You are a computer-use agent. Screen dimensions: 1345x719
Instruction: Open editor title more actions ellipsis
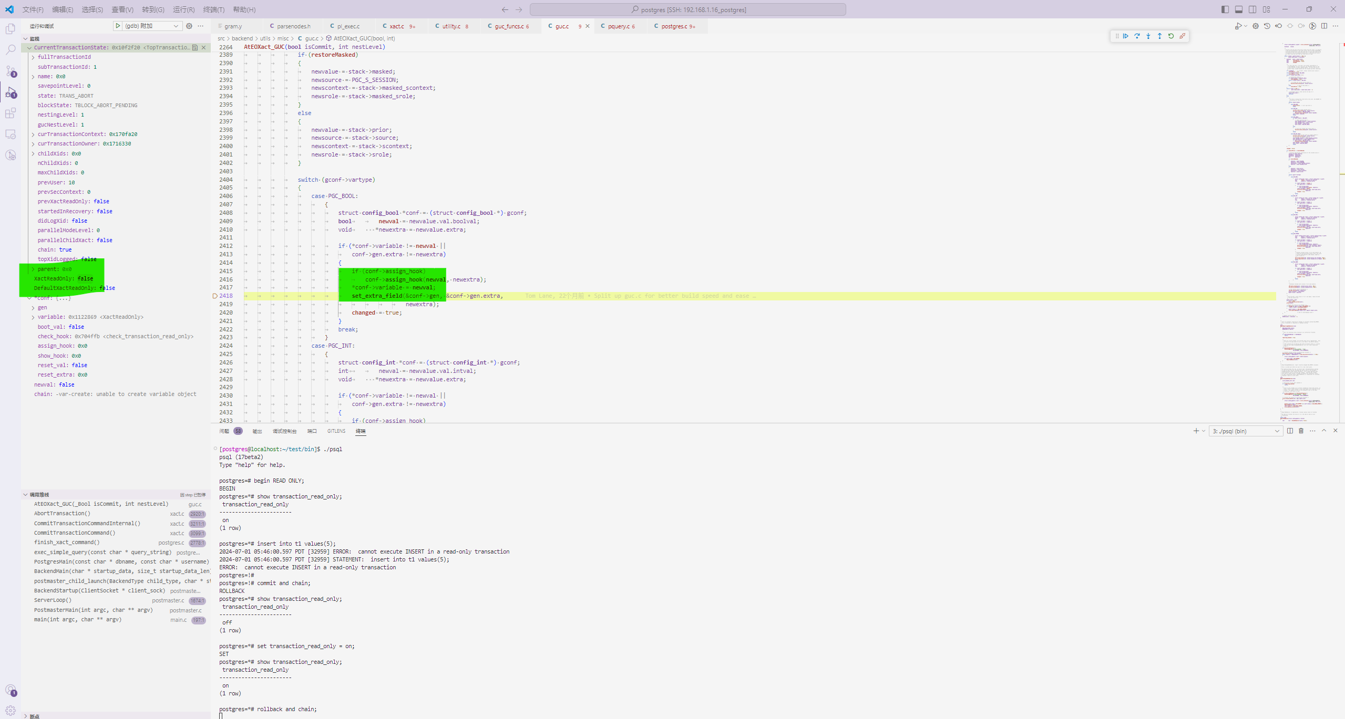[x=1336, y=26]
